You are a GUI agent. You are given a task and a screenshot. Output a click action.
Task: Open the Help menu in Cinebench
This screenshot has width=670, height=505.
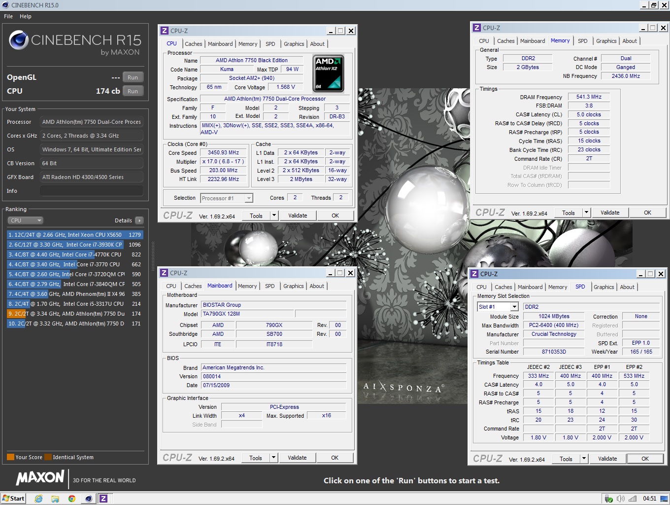(26, 16)
